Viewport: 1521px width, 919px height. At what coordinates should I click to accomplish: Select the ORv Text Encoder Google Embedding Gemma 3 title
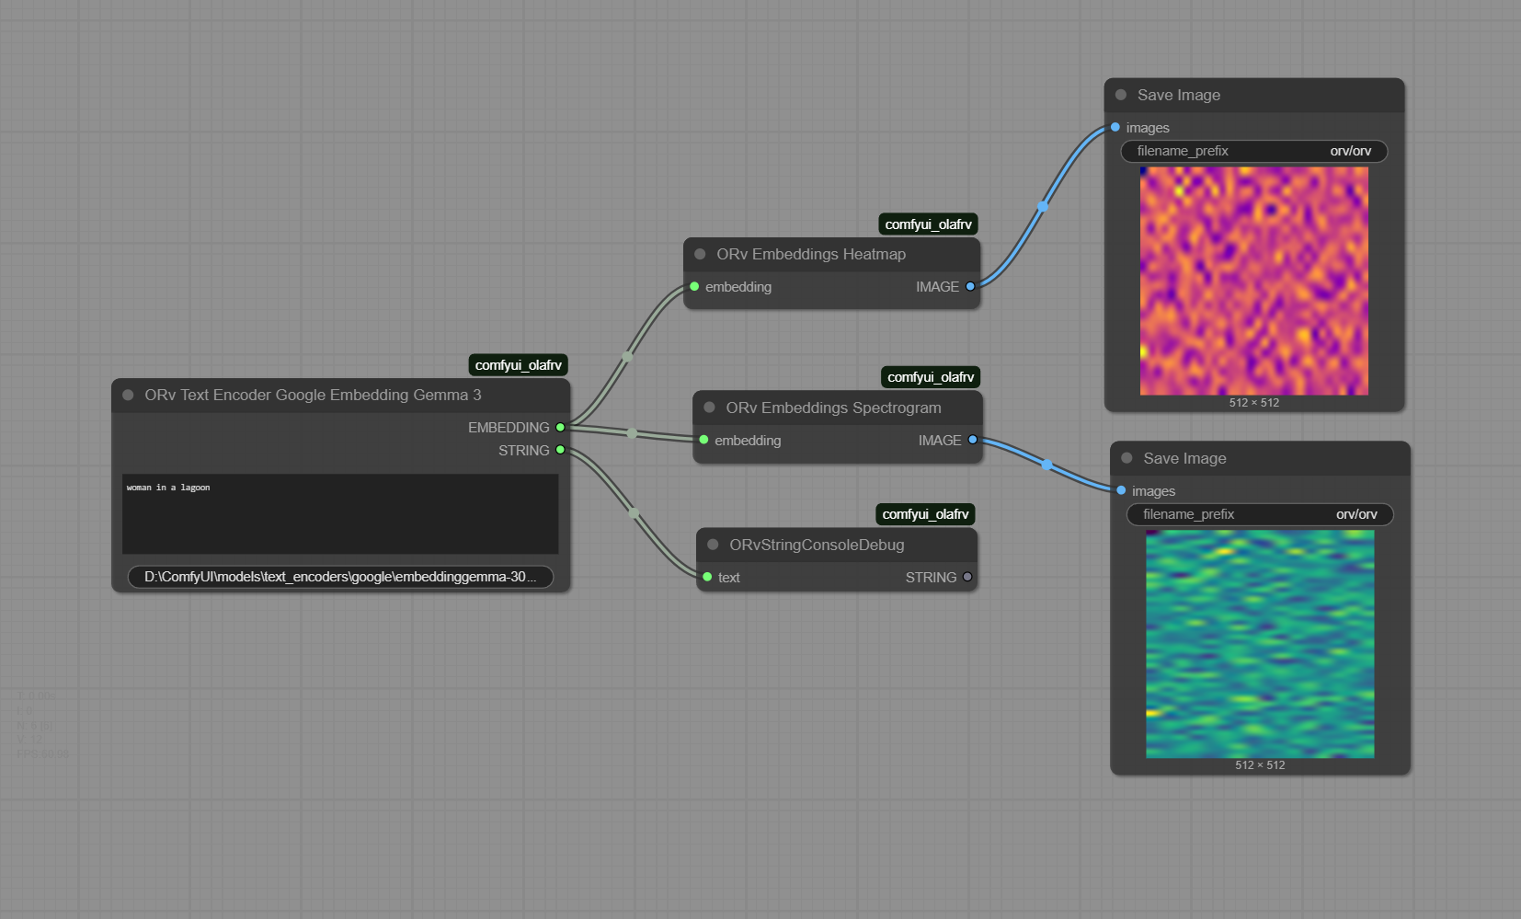click(313, 395)
